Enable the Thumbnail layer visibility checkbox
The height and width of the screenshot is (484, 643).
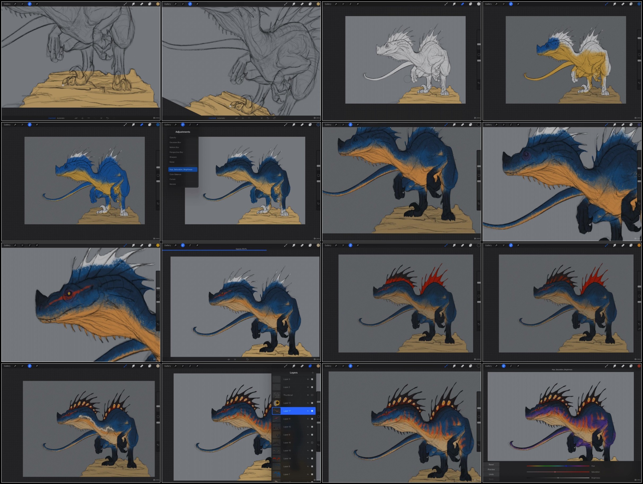pos(312,395)
